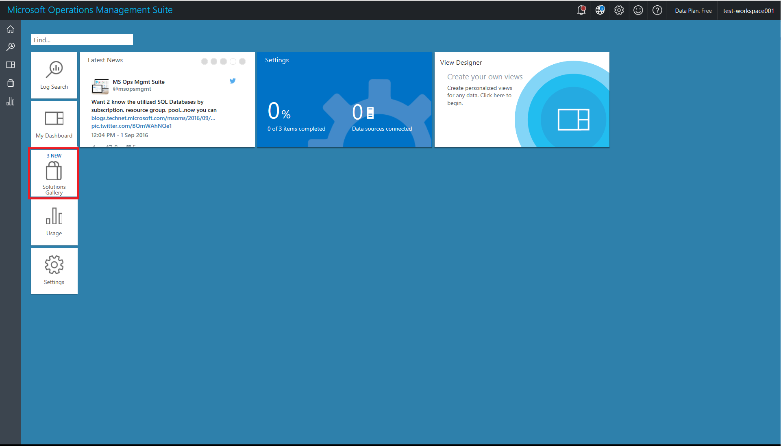
Task: Click the feedback smiley icon
Action: click(638, 10)
